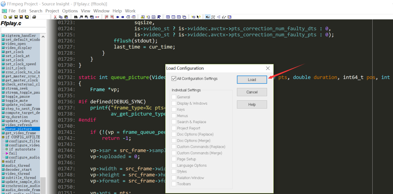Click the Search Files binoculars icon
This screenshot has width=393, height=194.
[92, 17]
